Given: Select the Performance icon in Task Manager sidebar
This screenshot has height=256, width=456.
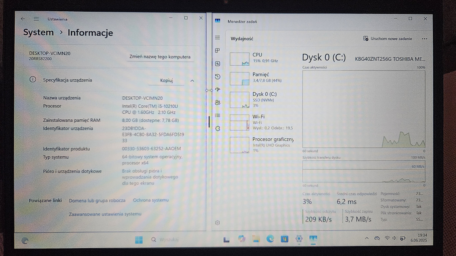Looking at the screenshot, I should pyautogui.click(x=217, y=64).
